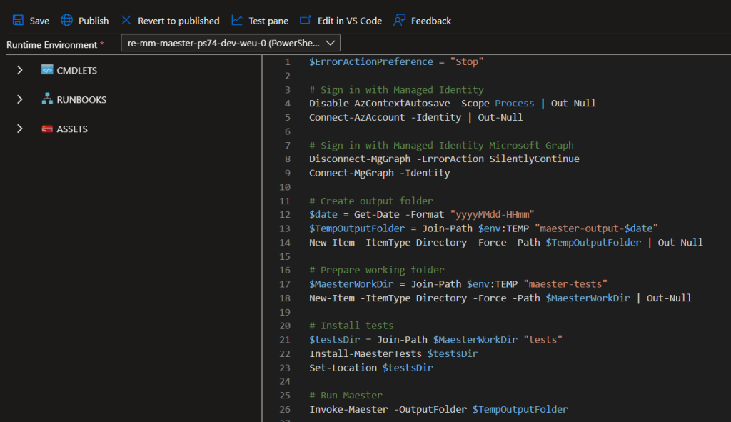The image size is (731, 422).
Task: Click "# Create output folder" comment
Action: (371, 201)
